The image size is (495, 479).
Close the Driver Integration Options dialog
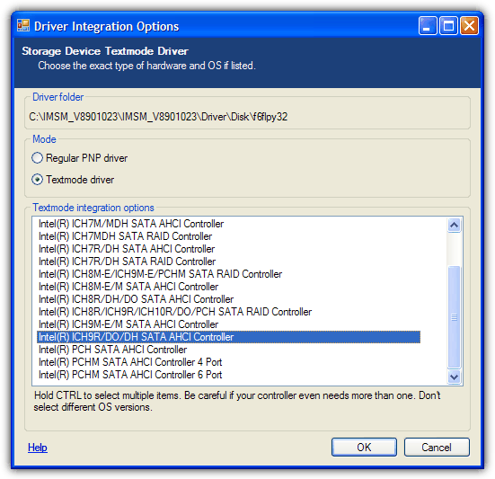point(469,25)
